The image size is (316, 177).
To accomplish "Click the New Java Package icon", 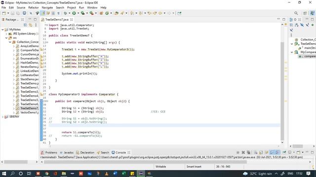I will [x=101, y=13].
